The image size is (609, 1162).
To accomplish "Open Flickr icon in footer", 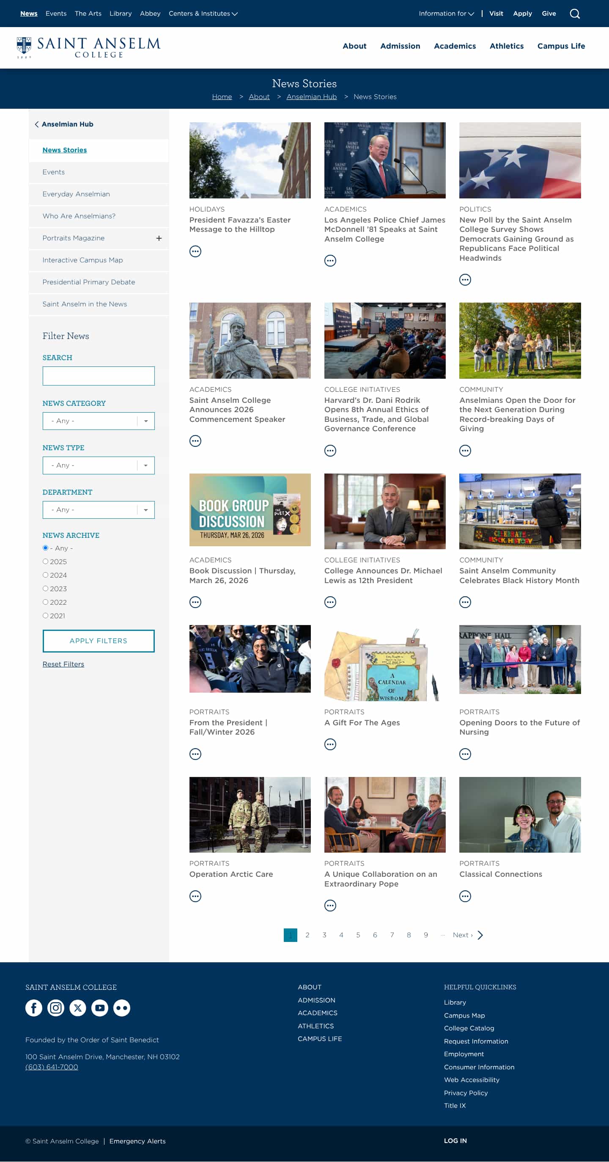I will (x=122, y=1008).
